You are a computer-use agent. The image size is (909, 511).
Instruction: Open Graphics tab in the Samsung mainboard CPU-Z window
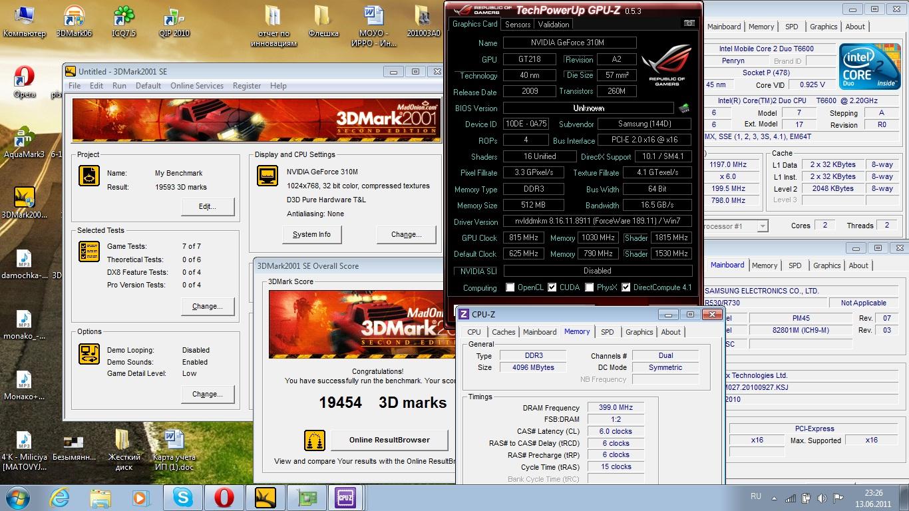click(x=827, y=265)
